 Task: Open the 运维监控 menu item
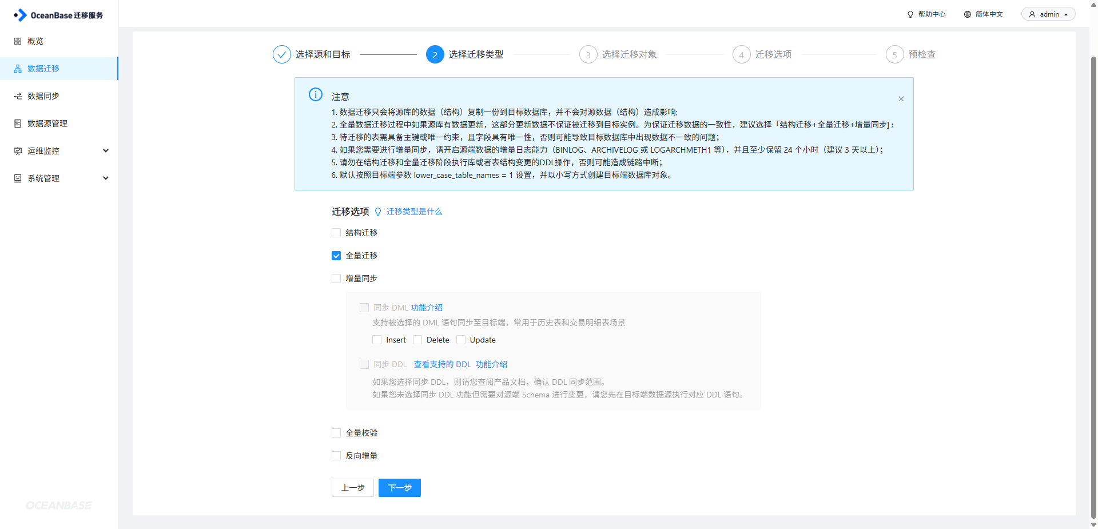pyautogui.click(x=59, y=151)
